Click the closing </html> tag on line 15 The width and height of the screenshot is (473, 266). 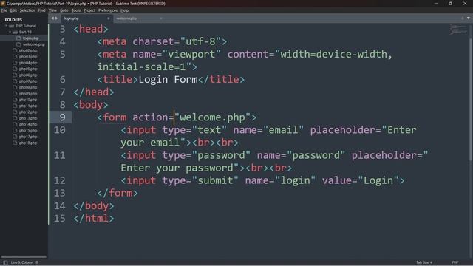click(x=94, y=218)
